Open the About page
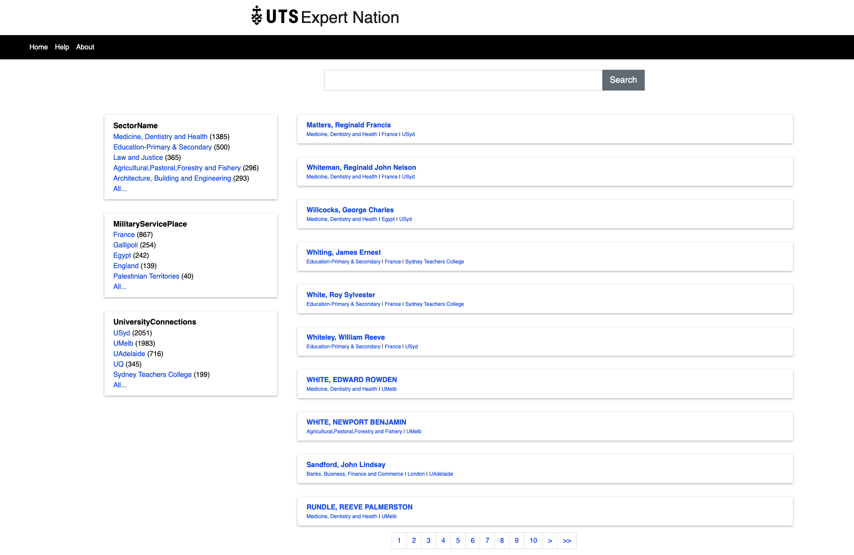This screenshot has height=555, width=854. click(85, 47)
